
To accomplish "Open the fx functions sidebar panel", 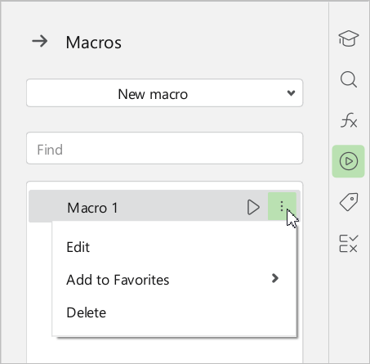I will pos(348,120).
